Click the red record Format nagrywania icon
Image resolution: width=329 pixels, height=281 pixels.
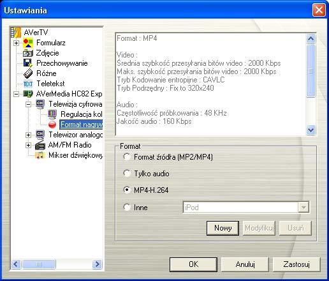point(52,125)
